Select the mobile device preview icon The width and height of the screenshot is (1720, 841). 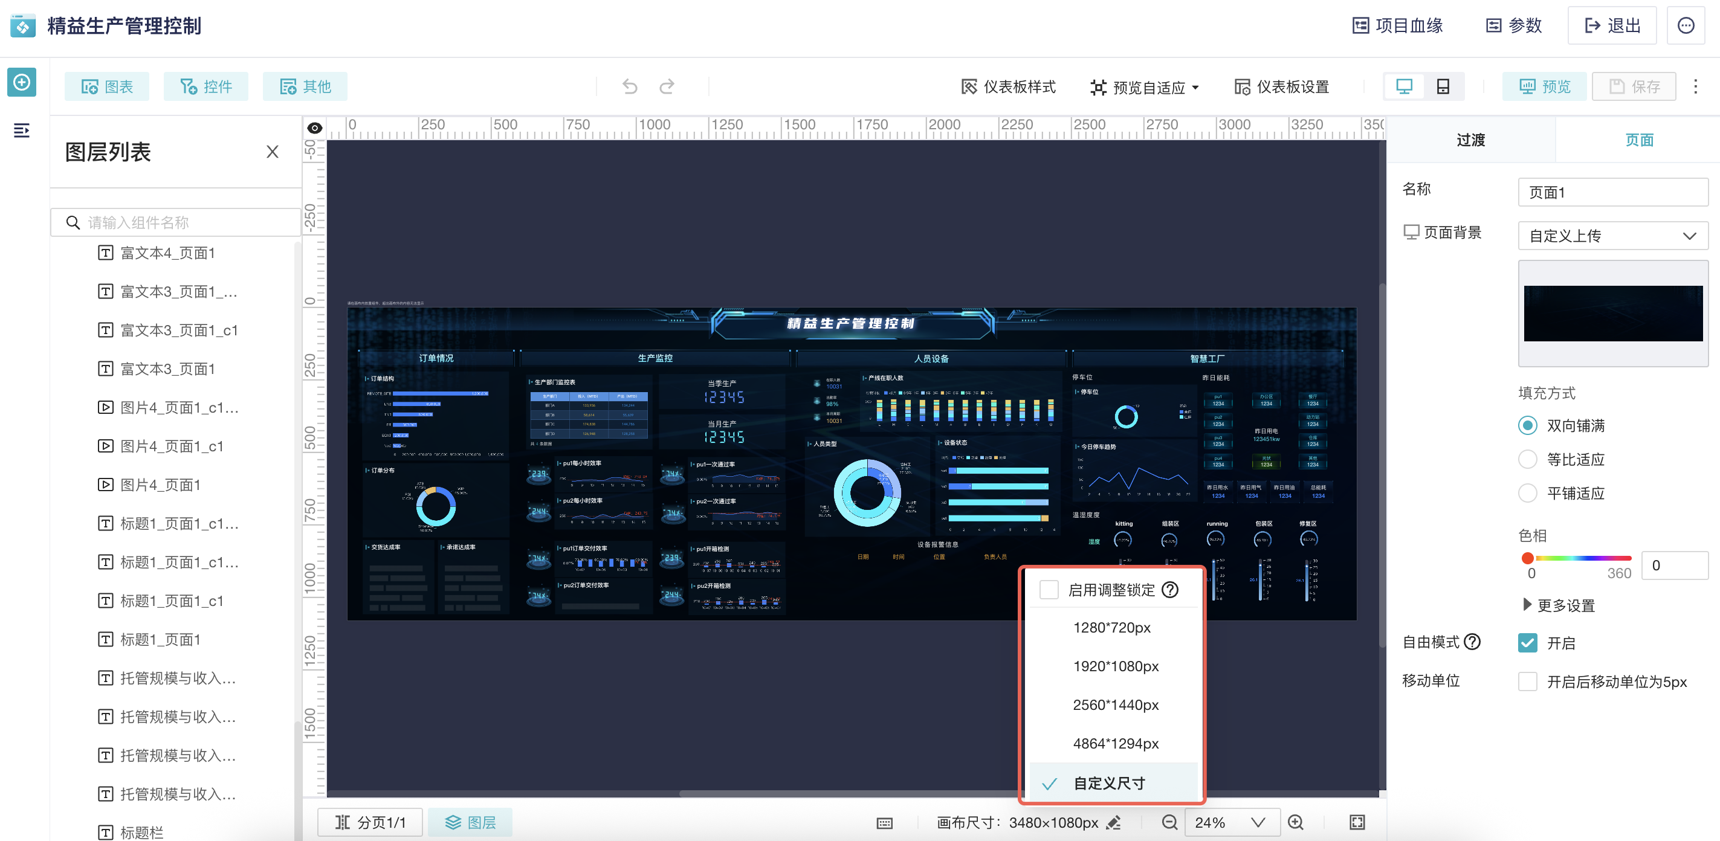click(x=1443, y=86)
